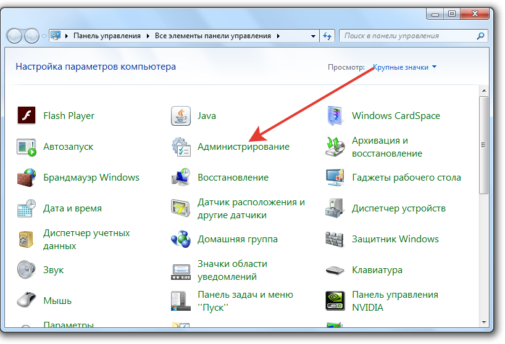This screenshot has height=344, width=505.
Task: Open the Брандмауэр Windows link
Action: click(91, 178)
